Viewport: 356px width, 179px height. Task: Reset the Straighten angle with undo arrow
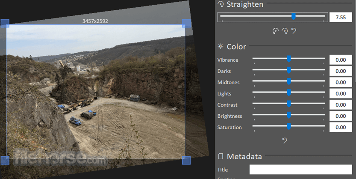click(294, 31)
